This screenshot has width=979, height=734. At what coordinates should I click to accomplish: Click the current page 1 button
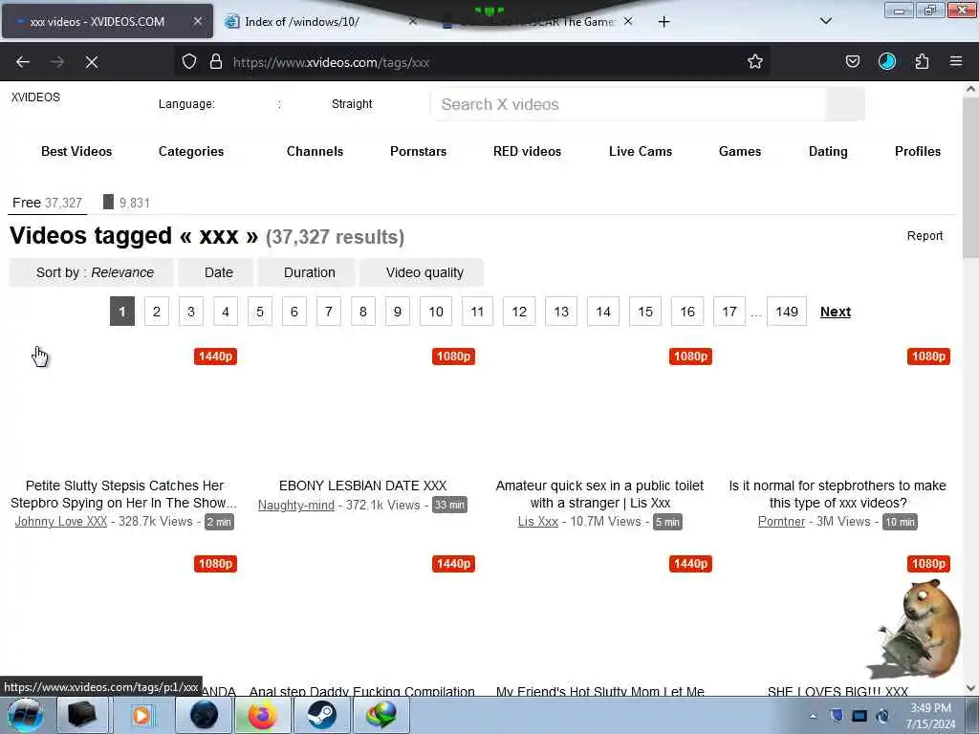(122, 312)
